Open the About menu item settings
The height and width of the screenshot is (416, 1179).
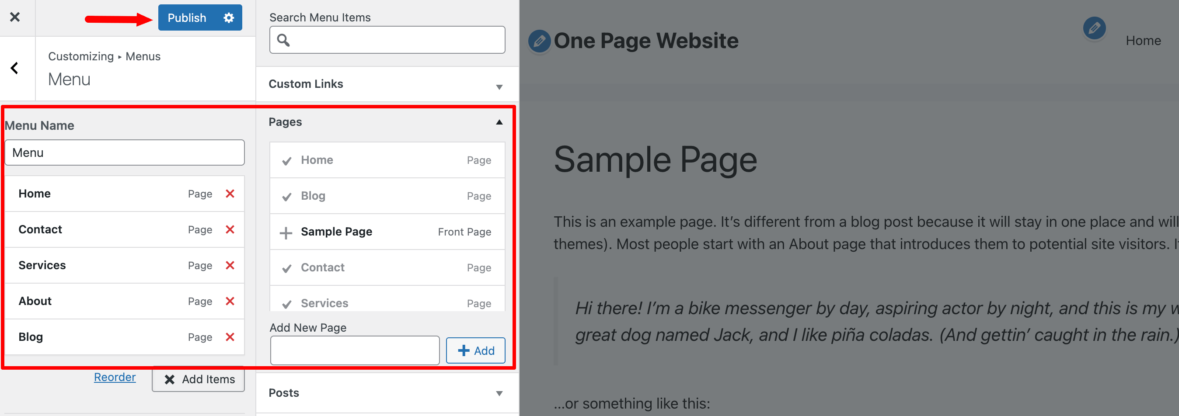(125, 301)
